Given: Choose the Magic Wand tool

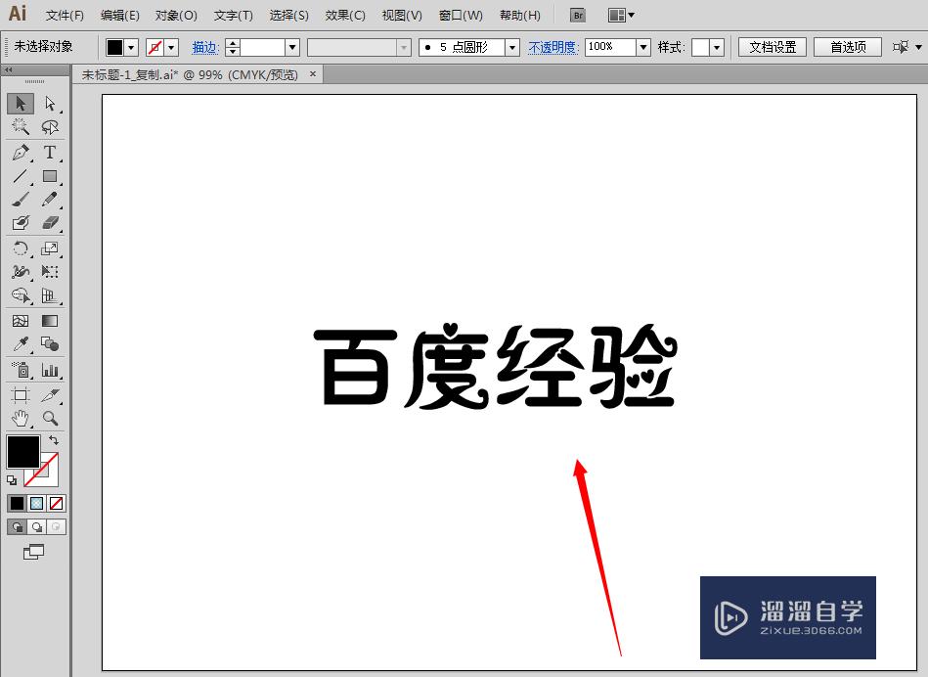Looking at the screenshot, I should pos(21,127).
